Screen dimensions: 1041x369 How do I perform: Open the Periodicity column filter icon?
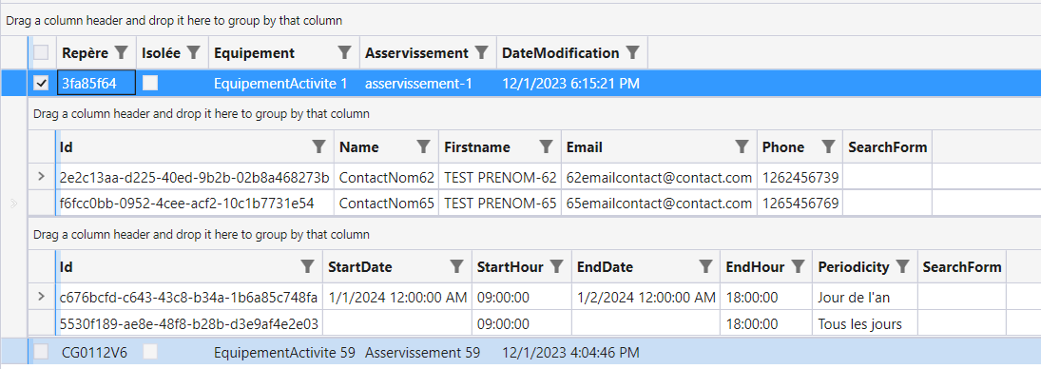[x=902, y=267]
